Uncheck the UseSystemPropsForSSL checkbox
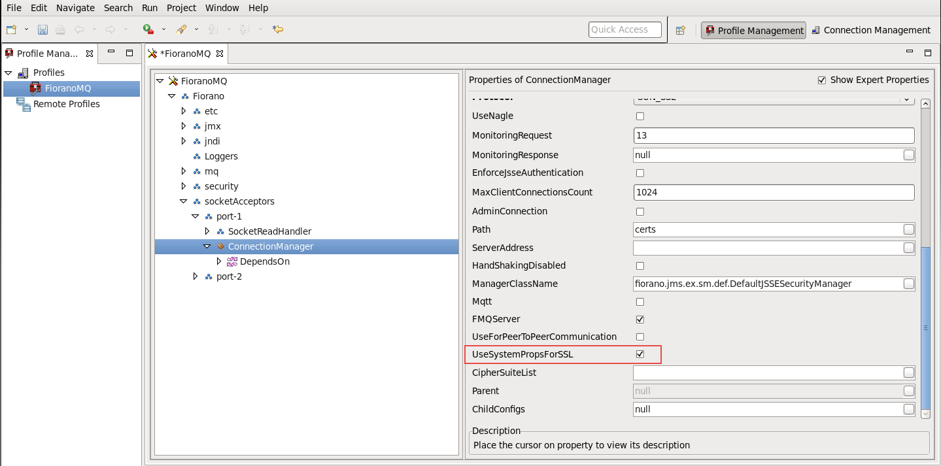This screenshot has width=941, height=466. 640,354
